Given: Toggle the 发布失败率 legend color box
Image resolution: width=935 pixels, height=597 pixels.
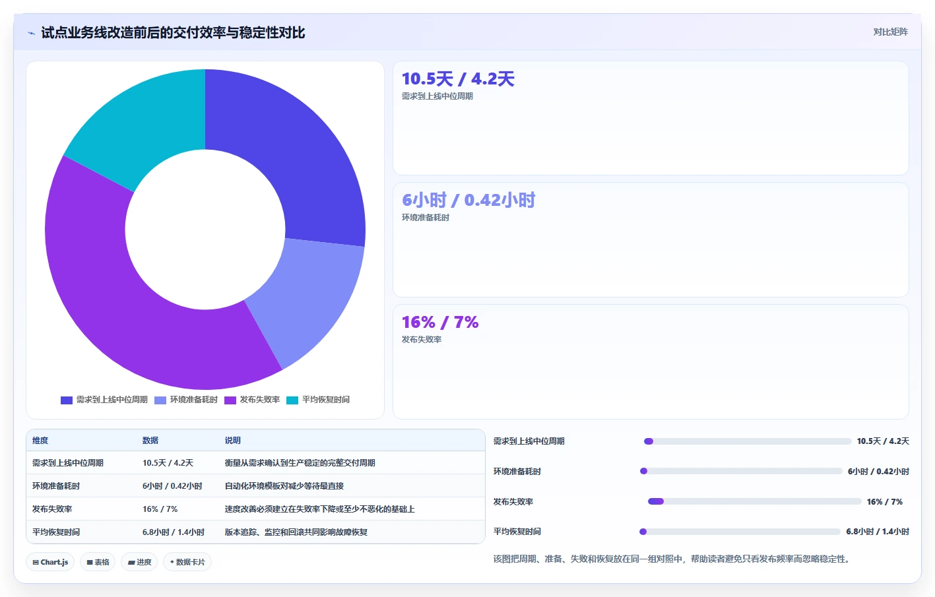Looking at the screenshot, I should point(230,400).
